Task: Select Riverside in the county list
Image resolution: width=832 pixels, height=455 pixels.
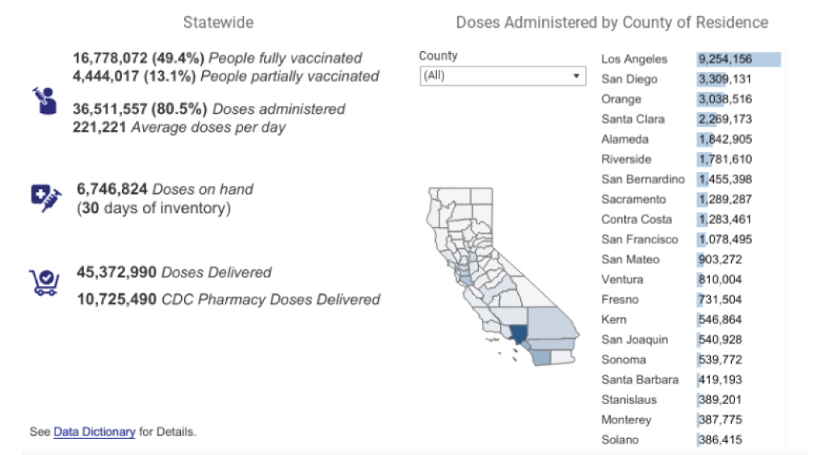Action: point(626,159)
